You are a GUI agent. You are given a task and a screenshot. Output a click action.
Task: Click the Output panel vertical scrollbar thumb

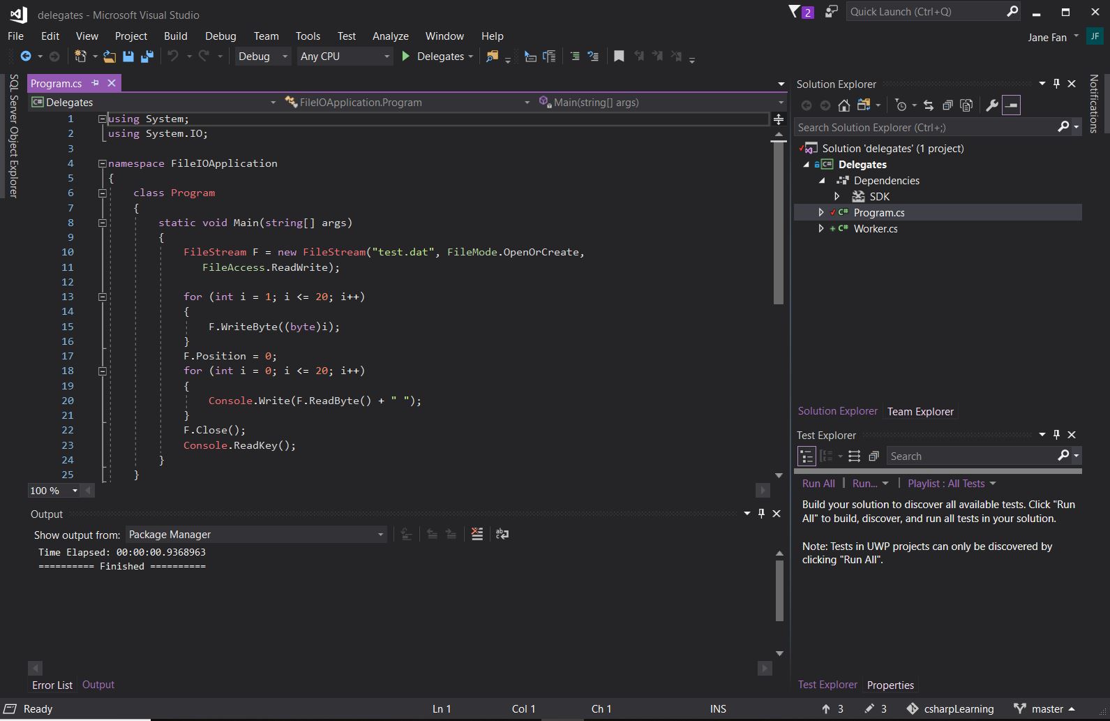click(780, 590)
